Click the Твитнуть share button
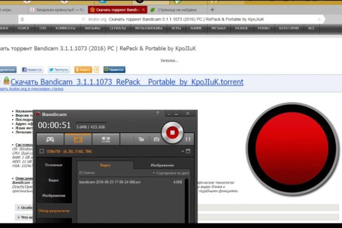This screenshot has height=228, width=342. pos(59,70)
